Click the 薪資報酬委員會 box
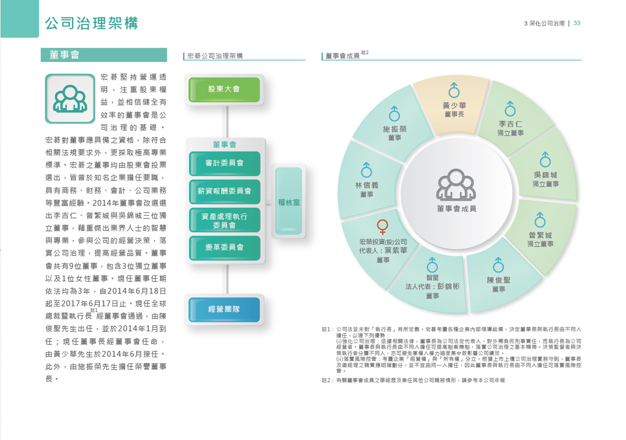This screenshot has width=626, height=440. point(224,191)
